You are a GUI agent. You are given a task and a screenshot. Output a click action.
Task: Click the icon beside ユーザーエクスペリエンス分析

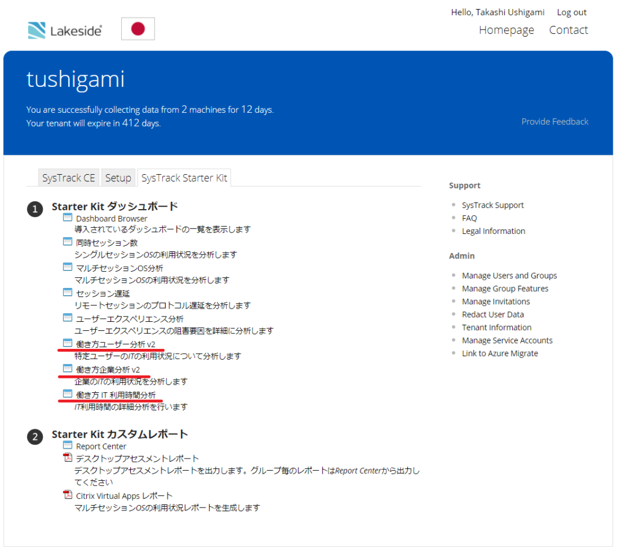pyautogui.click(x=67, y=318)
